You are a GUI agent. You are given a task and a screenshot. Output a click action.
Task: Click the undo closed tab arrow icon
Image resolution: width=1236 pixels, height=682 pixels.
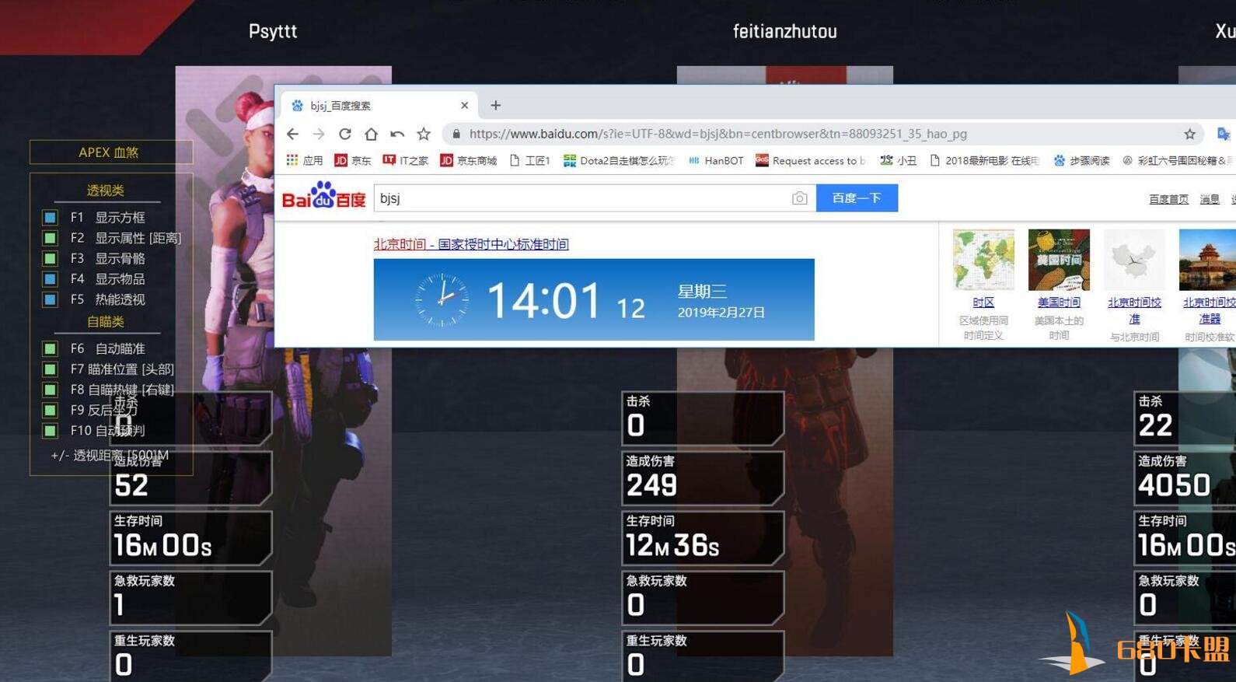(397, 134)
